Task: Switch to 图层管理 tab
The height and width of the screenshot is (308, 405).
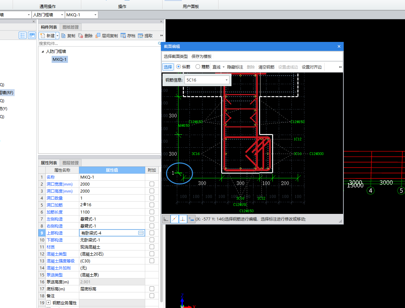Action: pos(71,163)
